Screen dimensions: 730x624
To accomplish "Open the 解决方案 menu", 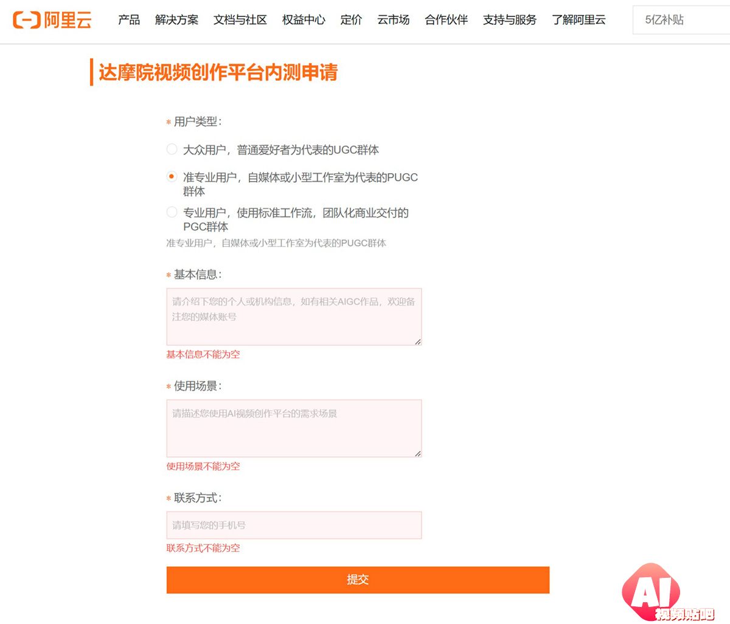I will coord(176,20).
